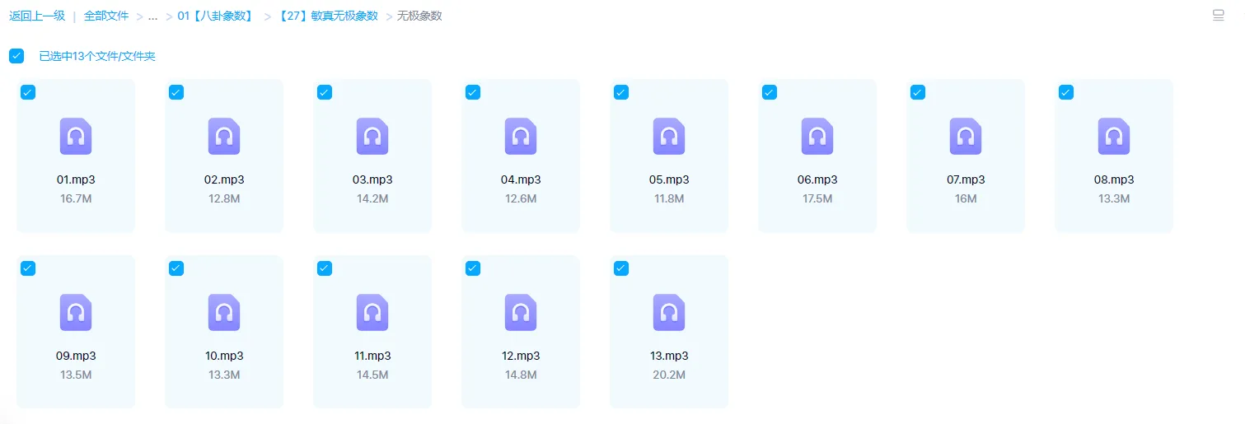1245x424 pixels.
Task: Open 全部文件 root folder link
Action: (x=106, y=16)
